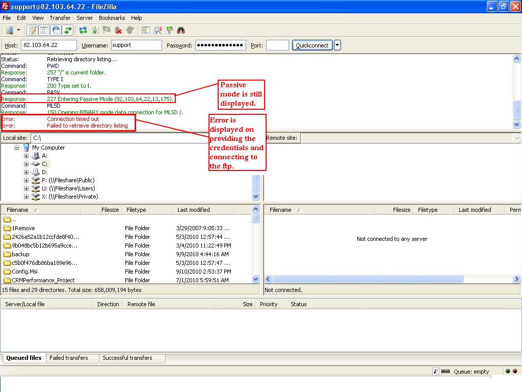Select the CRMPerformance_Project folder
The height and width of the screenshot is (392, 522).
(x=43, y=280)
